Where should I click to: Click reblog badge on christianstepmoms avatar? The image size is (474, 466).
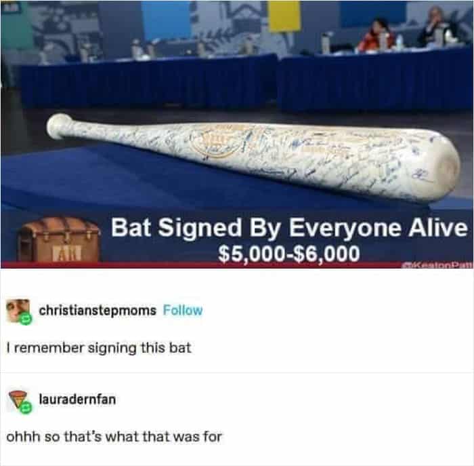pyautogui.click(x=26, y=319)
